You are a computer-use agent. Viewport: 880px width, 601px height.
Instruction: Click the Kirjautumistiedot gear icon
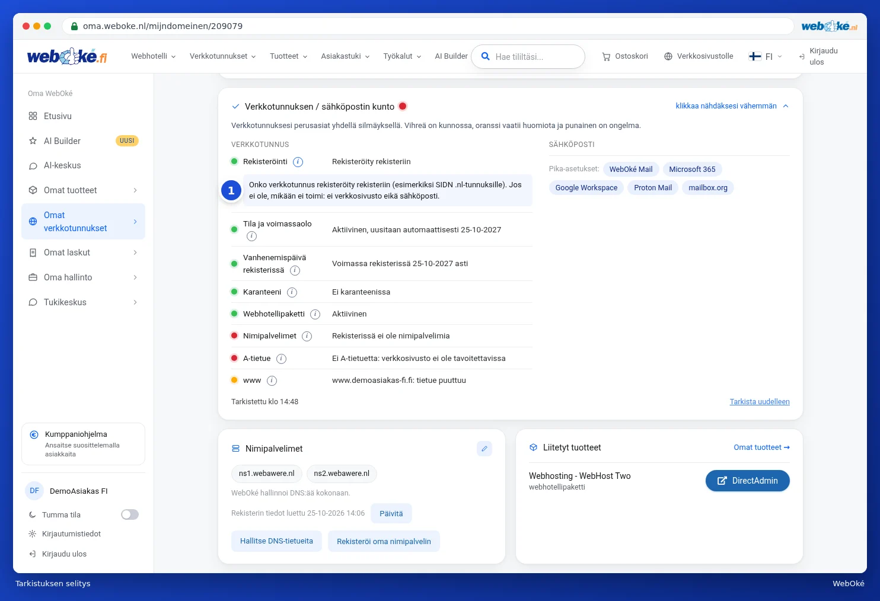33,534
